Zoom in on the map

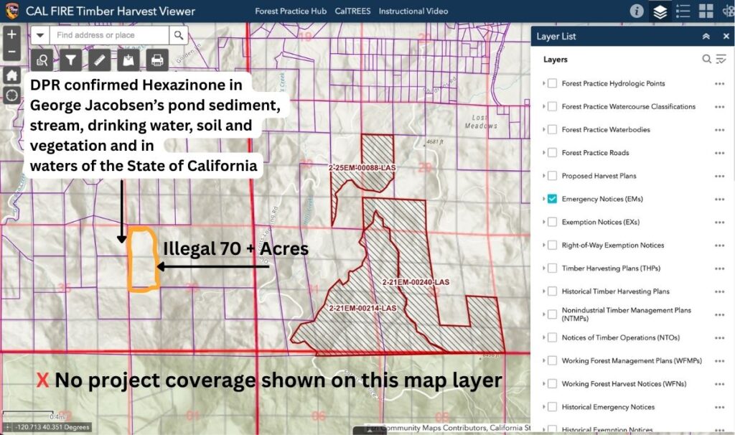(x=11, y=34)
